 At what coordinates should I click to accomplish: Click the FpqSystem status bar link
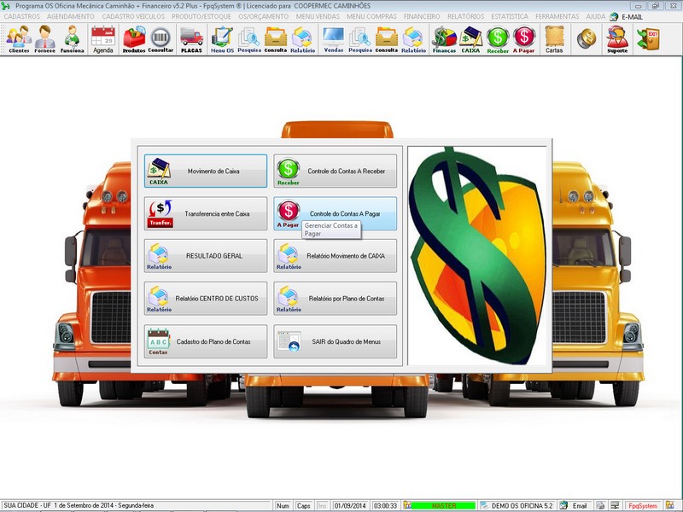(643, 505)
